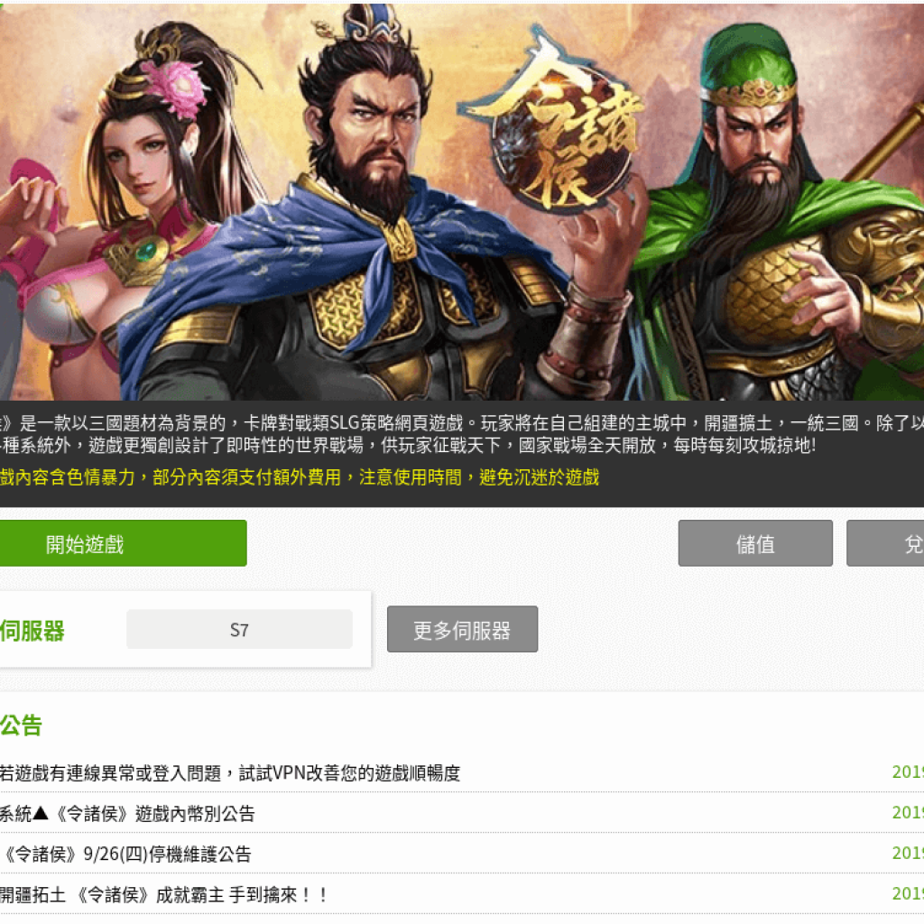Open the 儲值 top-up button
This screenshot has width=924, height=924.
755,543
